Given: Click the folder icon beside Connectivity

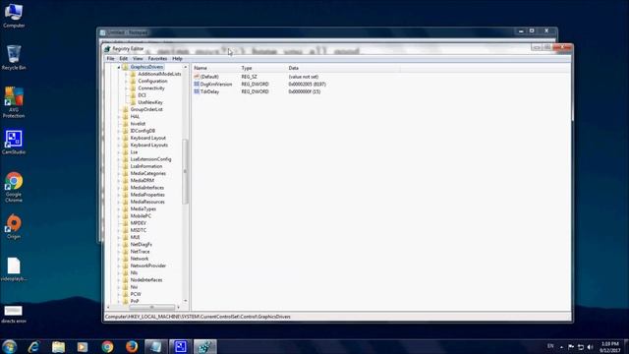Looking at the screenshot, I should point(134,88).
